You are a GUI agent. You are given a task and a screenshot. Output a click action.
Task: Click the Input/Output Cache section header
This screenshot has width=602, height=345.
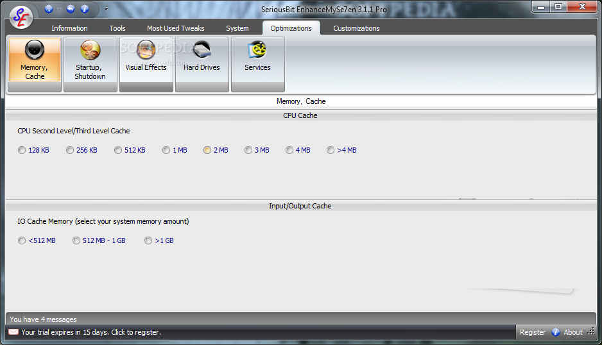pos(300,206)
